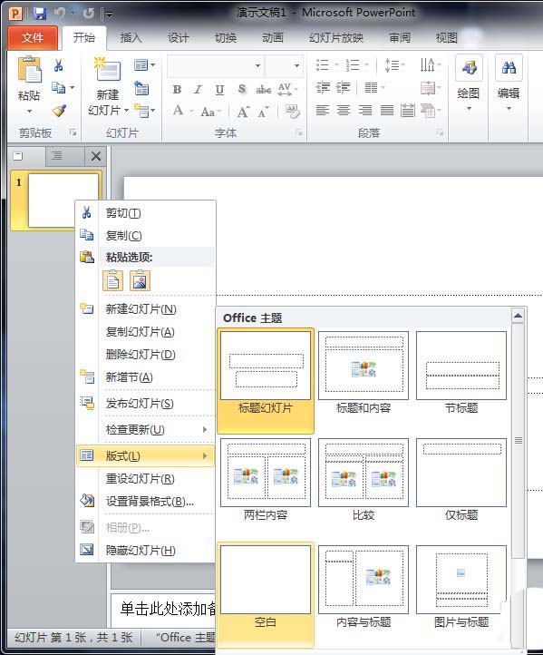Click the Paste clipboard icon in ribbon
This screenshot has height=655, width=543.
tap(29, 69)
